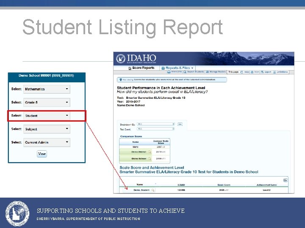Click the View button

tap(42, 154)
